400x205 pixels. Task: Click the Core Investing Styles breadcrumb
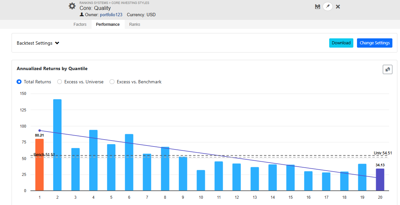click(x=130, y=3)
